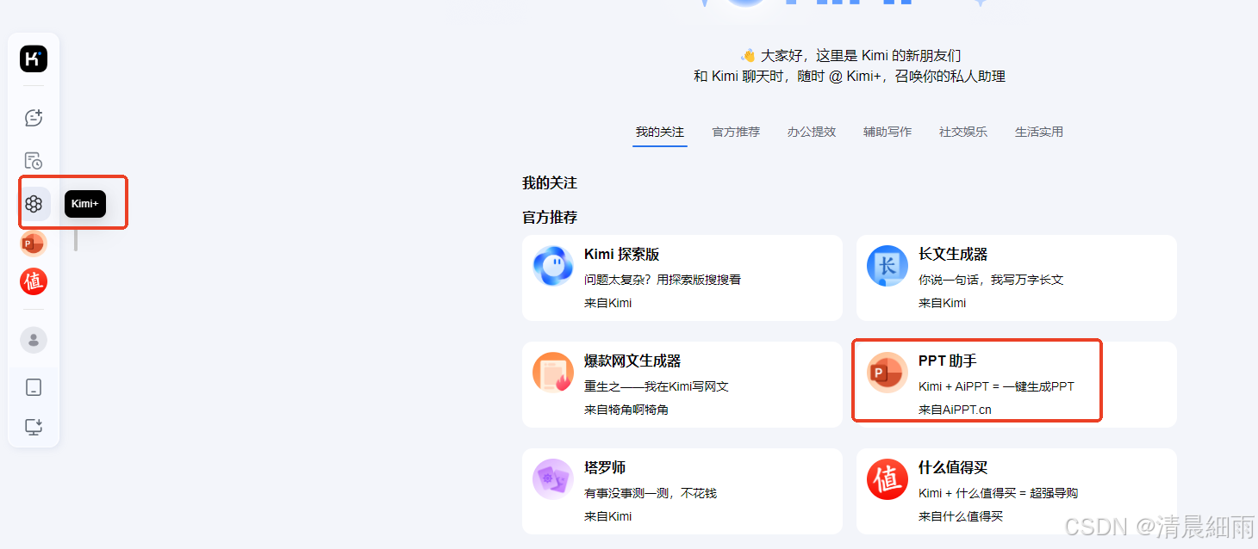Screen dimensions: 1258x549
Task: Click the 塔罗师 tarot card icon
Action: pos(553,479)
